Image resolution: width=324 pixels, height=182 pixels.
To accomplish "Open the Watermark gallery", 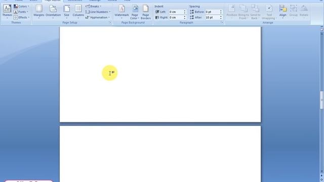I will point(121,12).
